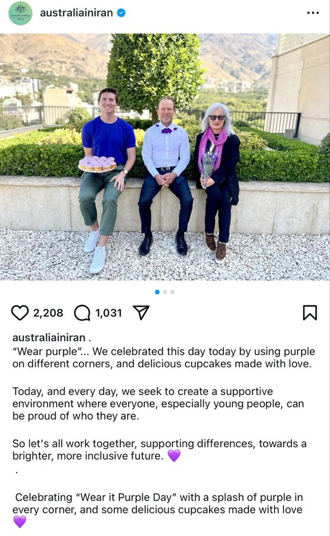Tap the photo of three people sitting
The width and height of the screenshot is (330, 536).
[x=165, y=157]
